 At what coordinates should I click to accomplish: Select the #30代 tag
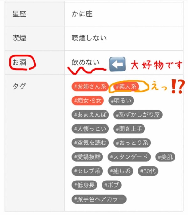click(148, 171)
